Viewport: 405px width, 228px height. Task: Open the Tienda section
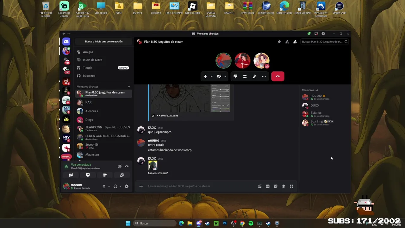click(x=103, y=68)
